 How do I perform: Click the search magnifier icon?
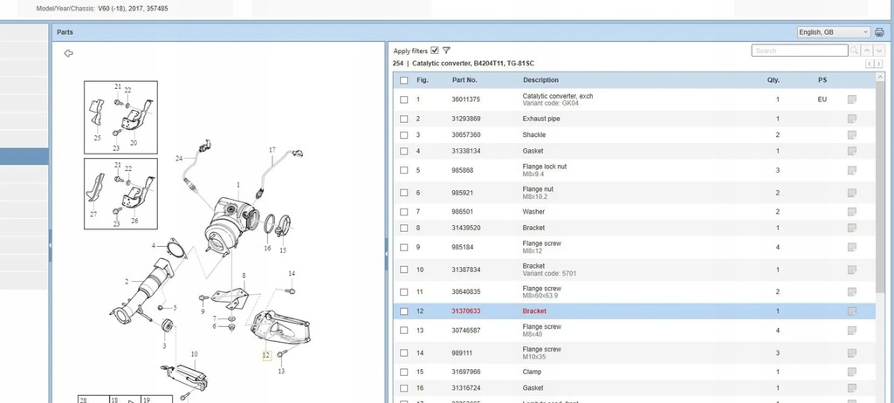854,51
